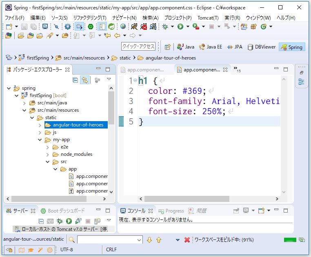Expand the js folder
The image size is (311, 257).
tap(40, 133)
